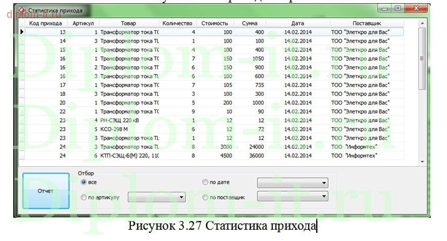Viewport: 447px width, 241px height.
Task: Maximize the Статистика прихода window
Action: (x=398, y=9)
